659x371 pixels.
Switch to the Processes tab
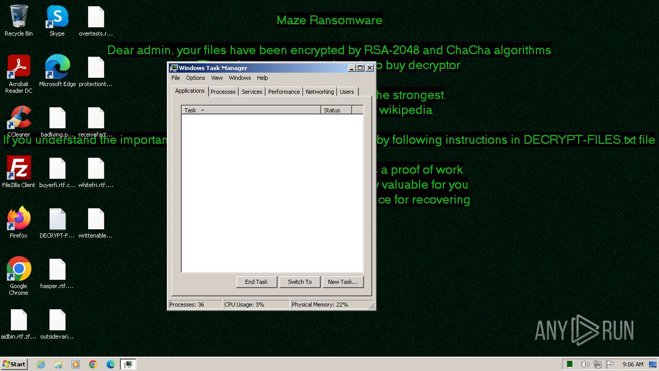tap(223, 92)
